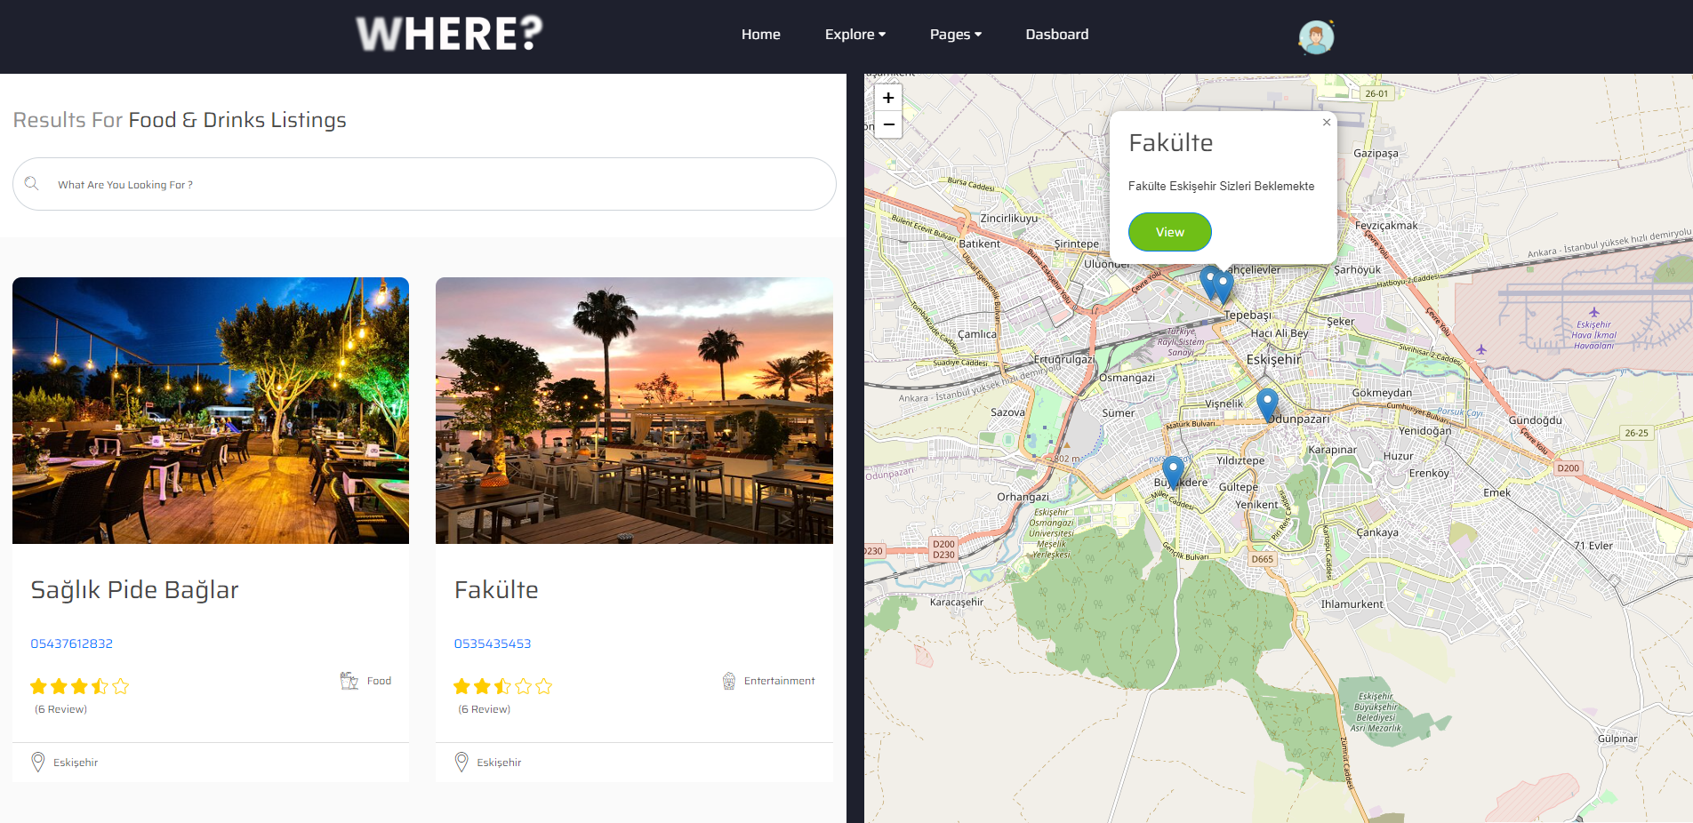Click the Entertainment category icon
This screenshot has width=1693, height=823.
[729, 681]
